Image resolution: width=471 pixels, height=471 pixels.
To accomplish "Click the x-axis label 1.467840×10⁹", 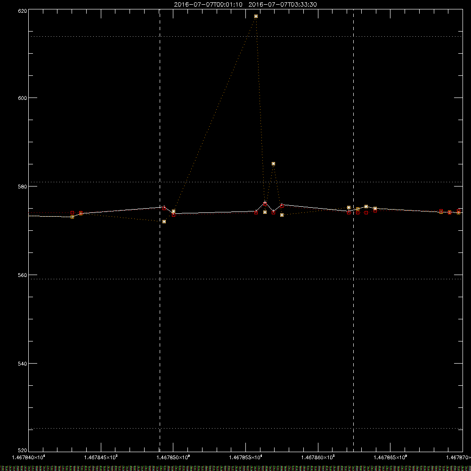I will 28,457.
